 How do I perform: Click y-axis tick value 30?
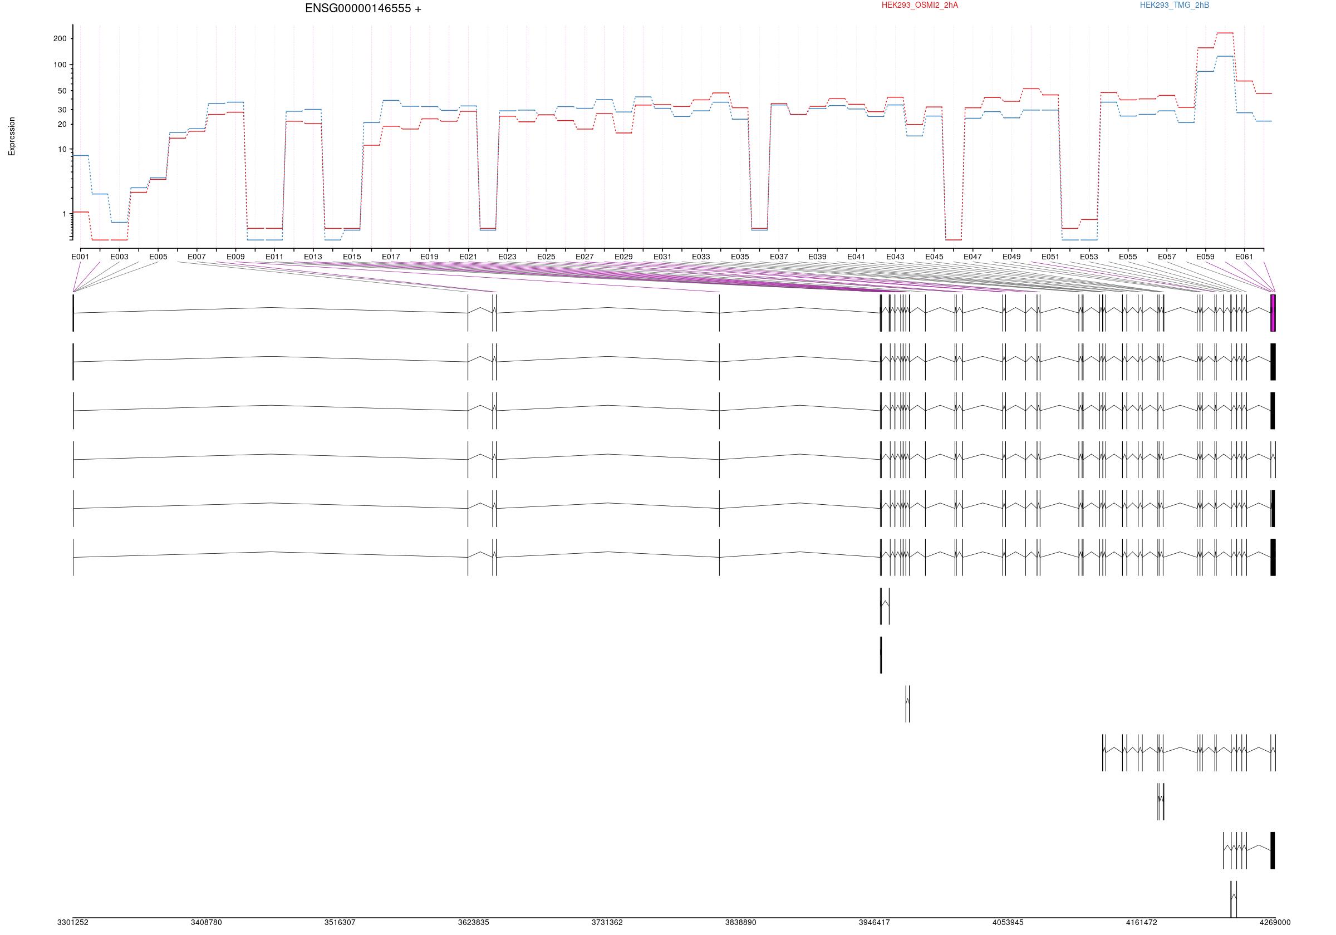coord(62,110)
